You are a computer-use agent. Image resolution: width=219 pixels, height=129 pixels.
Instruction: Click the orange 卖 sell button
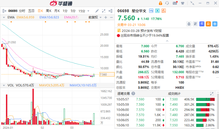tap(208, 24)
